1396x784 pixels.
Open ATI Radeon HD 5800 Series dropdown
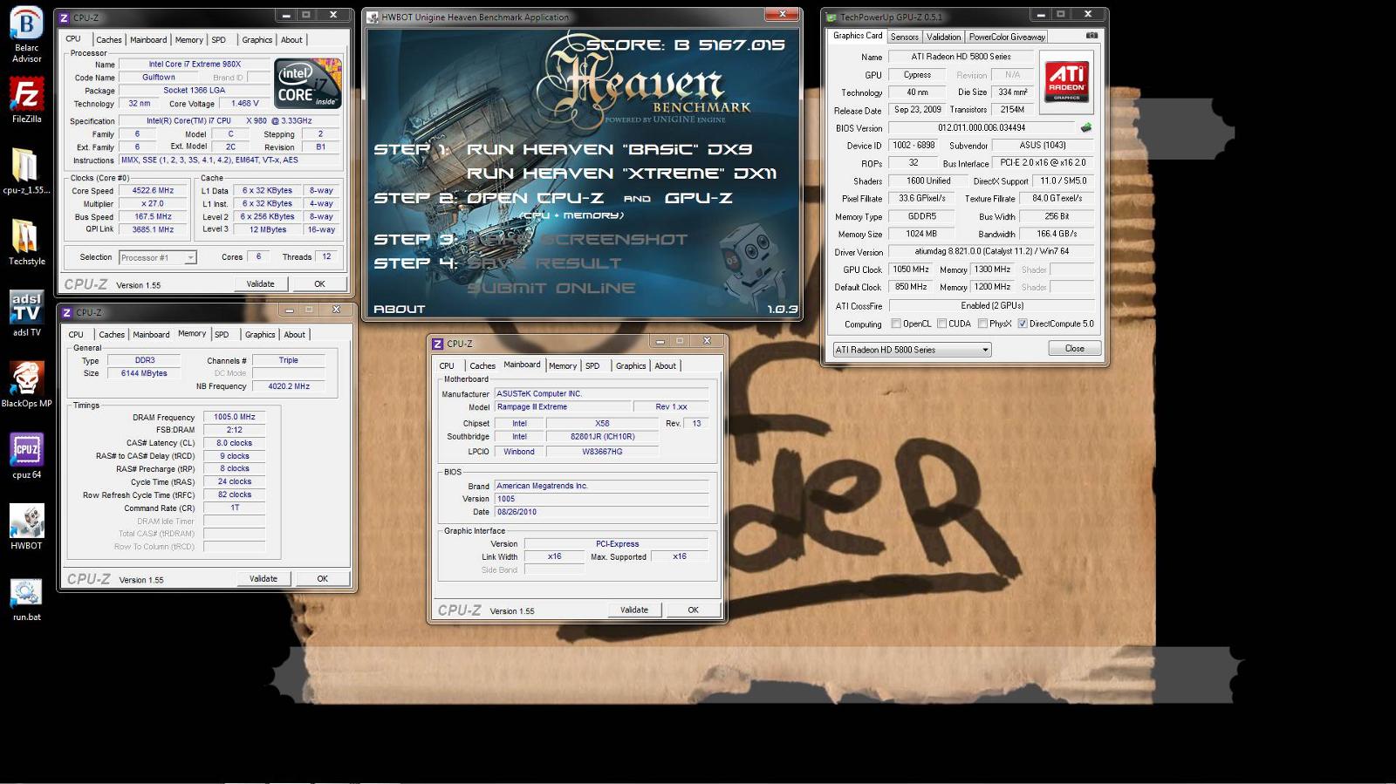coord(912,350)
